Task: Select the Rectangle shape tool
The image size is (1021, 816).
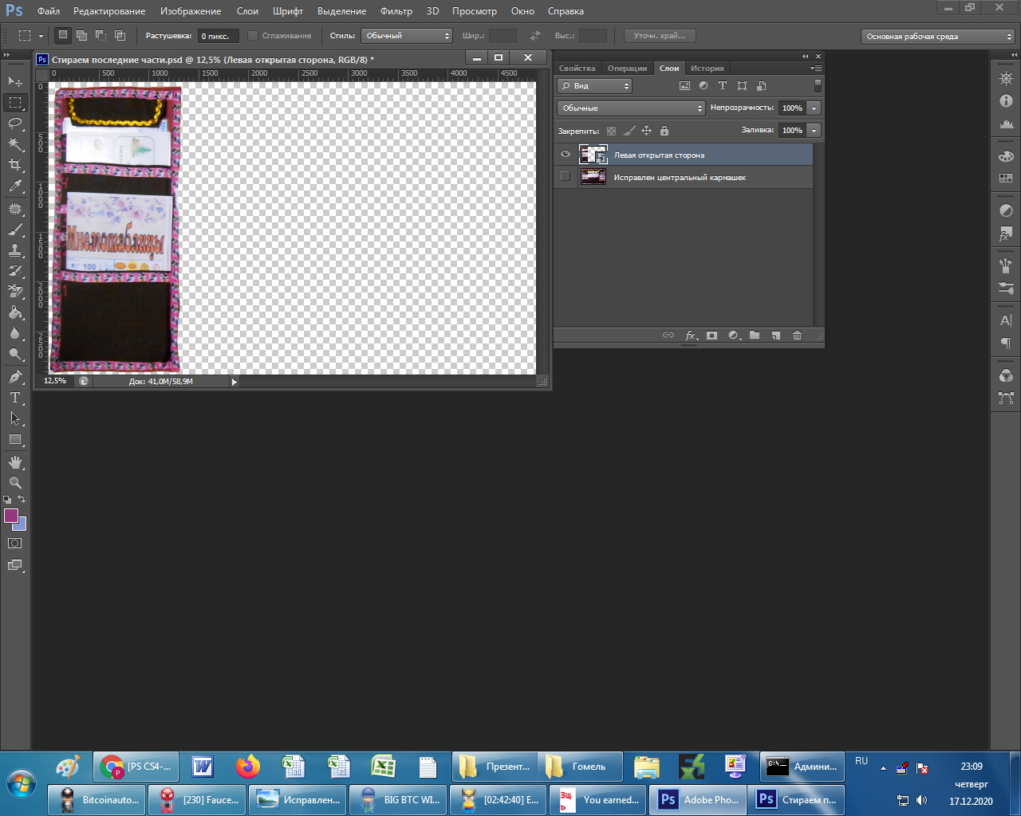Action: coord(15,439)
